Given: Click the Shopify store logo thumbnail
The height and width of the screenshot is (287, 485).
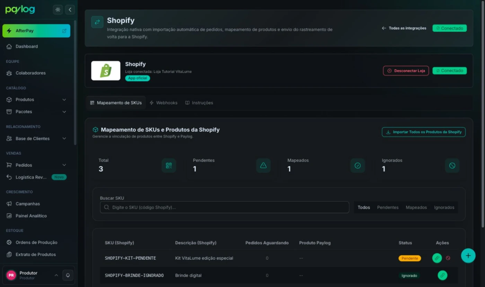Looking at the screenshot, I should pyautogui.click(x=106, y=71).
